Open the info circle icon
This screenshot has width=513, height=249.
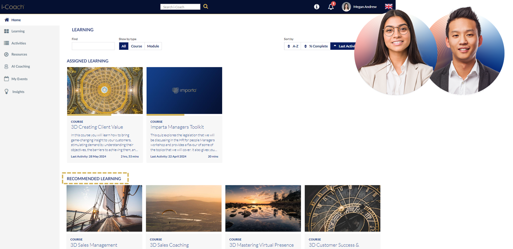(x=317, y=7)
